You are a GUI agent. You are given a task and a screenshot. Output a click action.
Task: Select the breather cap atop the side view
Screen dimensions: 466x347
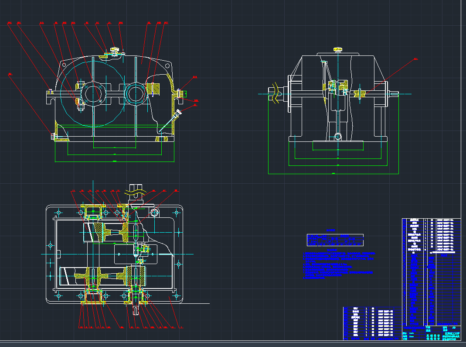pos(337,49)
